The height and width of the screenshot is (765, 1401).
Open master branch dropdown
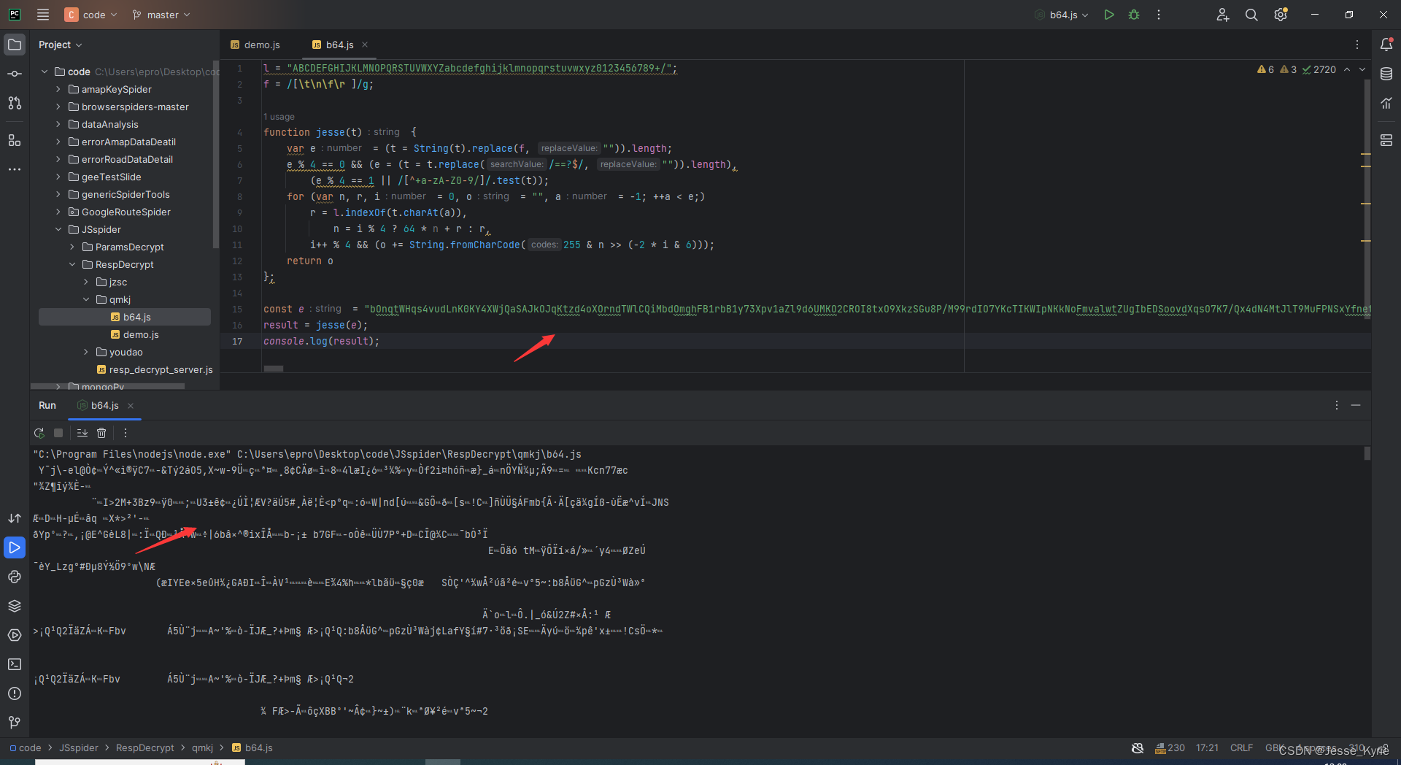click(x=161, y=15)
